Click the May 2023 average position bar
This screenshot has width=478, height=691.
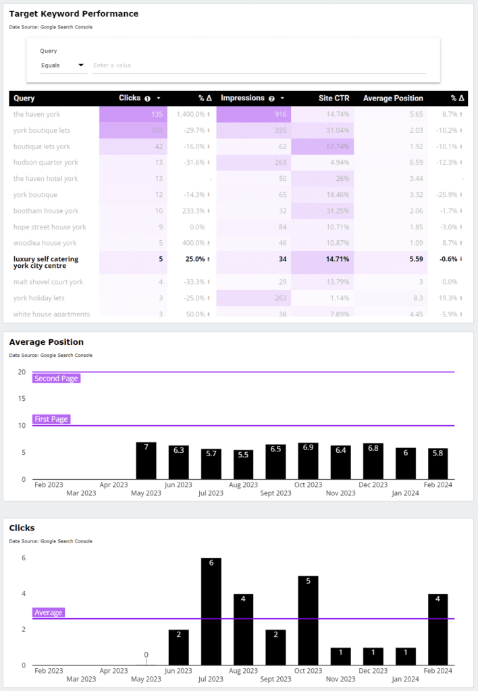pos(146,461)
